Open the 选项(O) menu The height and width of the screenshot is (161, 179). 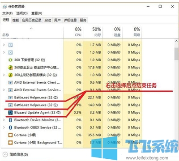tap(22, 13)
